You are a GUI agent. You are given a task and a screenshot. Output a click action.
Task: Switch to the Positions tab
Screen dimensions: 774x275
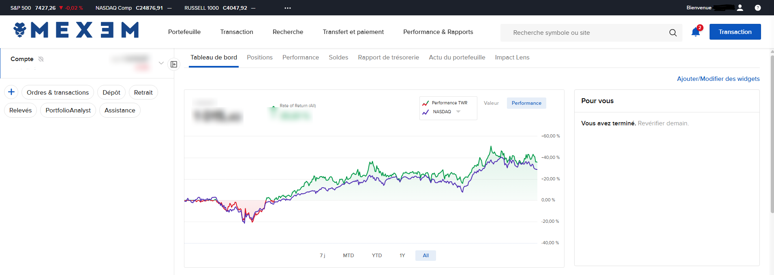coord(260,57)
